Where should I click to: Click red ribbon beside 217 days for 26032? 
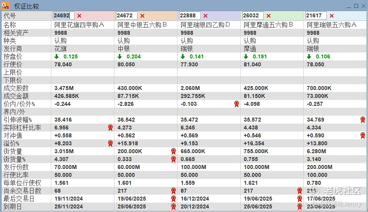click(300, 191)
